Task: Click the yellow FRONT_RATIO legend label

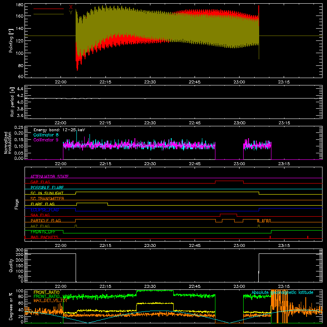Action: (x=47, y=292)
